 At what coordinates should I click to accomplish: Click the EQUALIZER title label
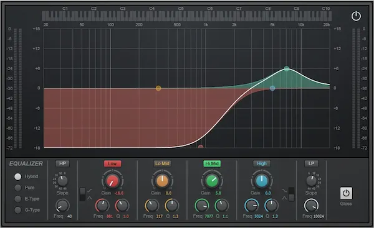point(26,163)
